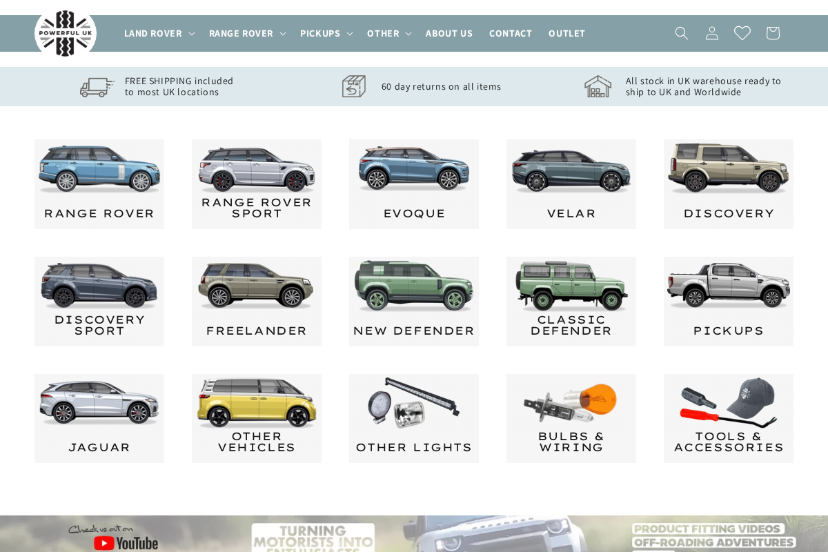Image resolution: width=828 pixels, height=552 pixels.
Task: Select the BULBS & WIRING category thumbnail
Action: pos(571,418)
